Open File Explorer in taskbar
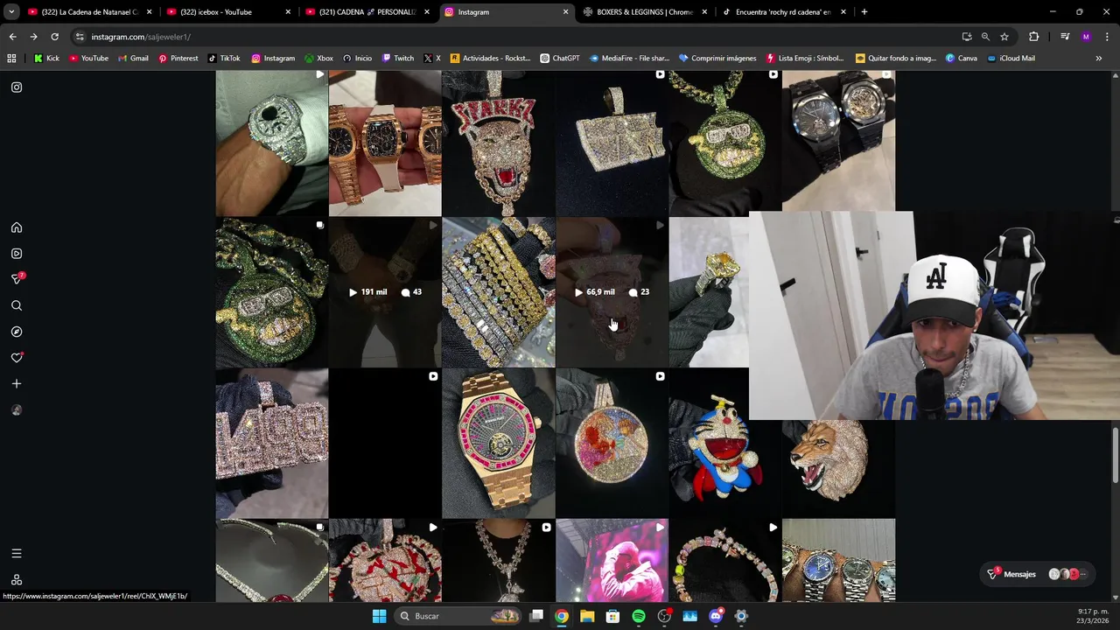 click(587, 616)
